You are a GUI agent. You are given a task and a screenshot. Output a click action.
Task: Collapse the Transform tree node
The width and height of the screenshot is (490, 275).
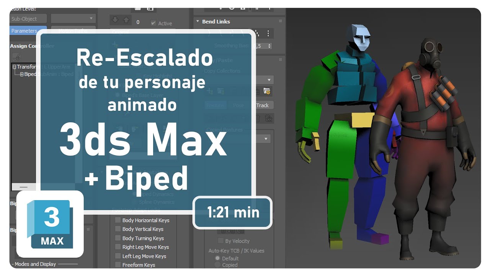pos(14,67)
